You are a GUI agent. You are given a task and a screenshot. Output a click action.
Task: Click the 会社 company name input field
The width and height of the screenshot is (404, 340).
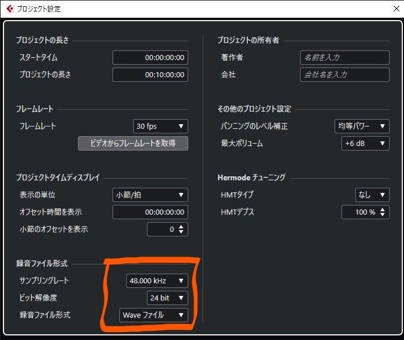[345, 75]
